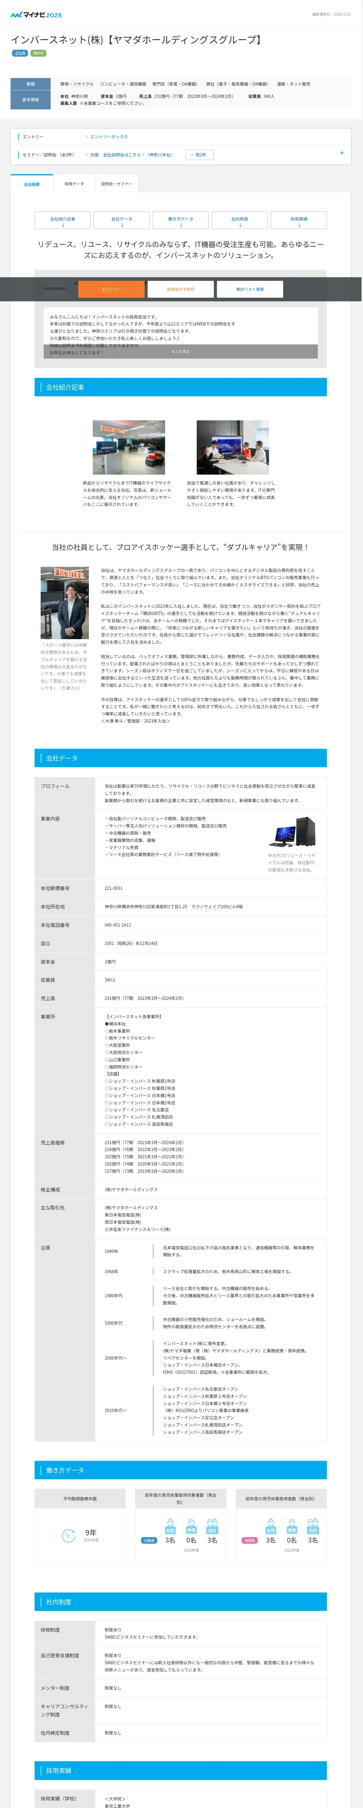This screenshot has width=363, height=1808.
Task: Jump to 採用実績 with the arrow button
Action: (x=299, y=220)
